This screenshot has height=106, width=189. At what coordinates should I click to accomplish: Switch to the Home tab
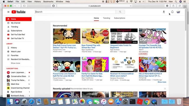(96, 18)
